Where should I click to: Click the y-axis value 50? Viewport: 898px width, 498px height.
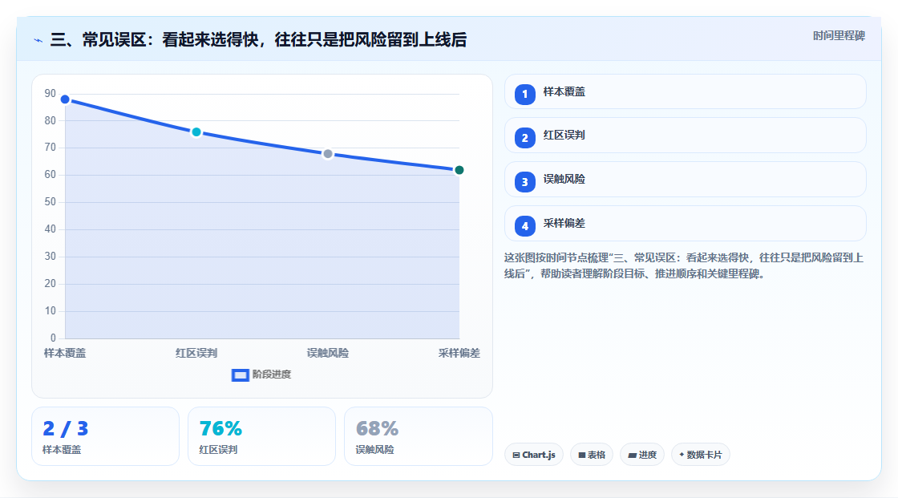click(x=51, y=202)
